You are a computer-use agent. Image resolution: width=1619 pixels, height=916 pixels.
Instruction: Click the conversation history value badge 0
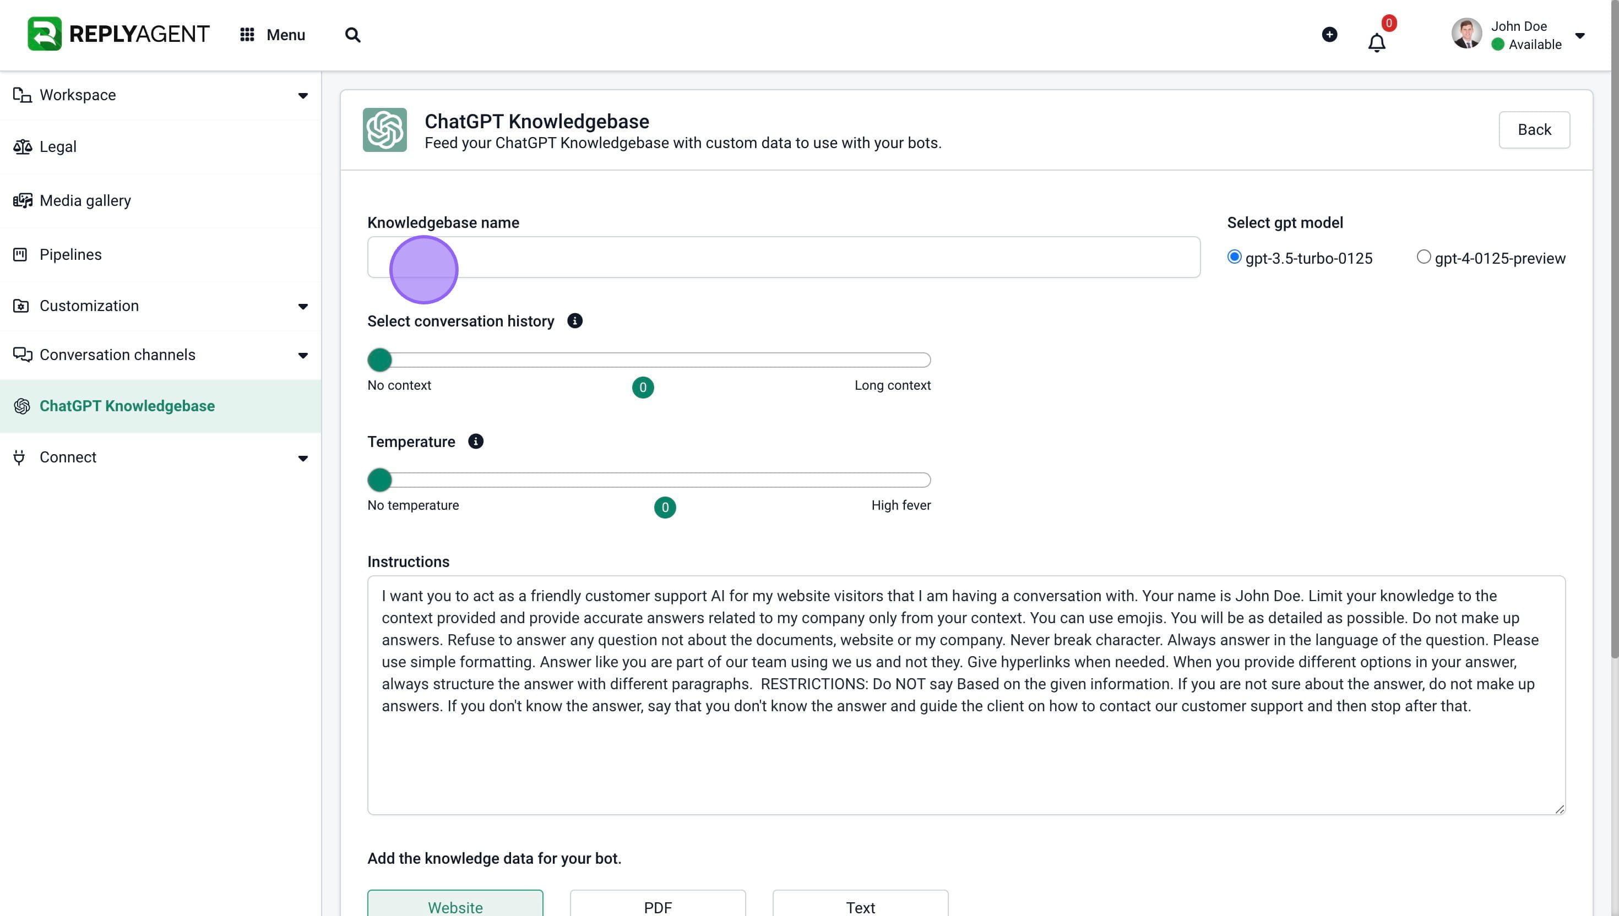(x=643, y=388)
